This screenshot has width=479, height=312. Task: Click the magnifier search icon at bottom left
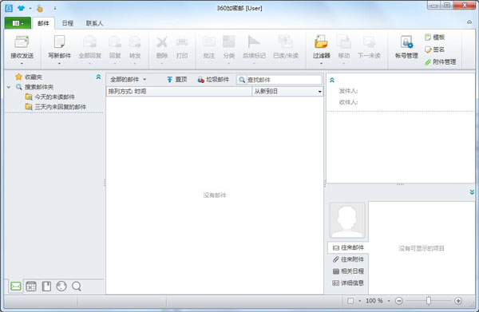(x=77, y=286)
